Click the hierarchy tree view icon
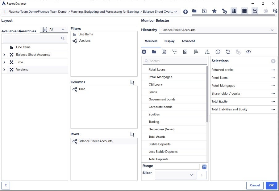The width and height of the screenshot is (279, 191). 207,52
